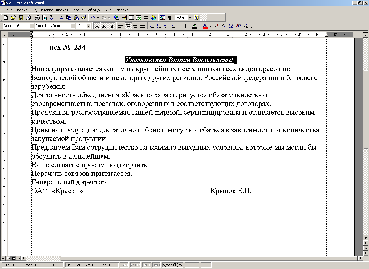
Task: Undo the last action
Action: [93, 17]
